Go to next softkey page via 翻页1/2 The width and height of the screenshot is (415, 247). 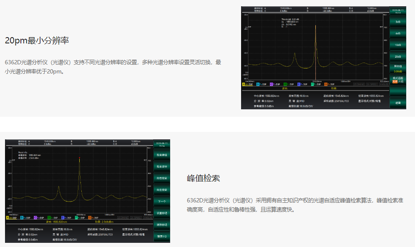click(162, 236)
